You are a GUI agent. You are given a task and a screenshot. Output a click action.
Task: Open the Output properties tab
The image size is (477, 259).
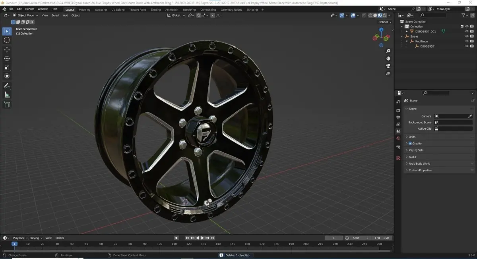pos(398,117)
